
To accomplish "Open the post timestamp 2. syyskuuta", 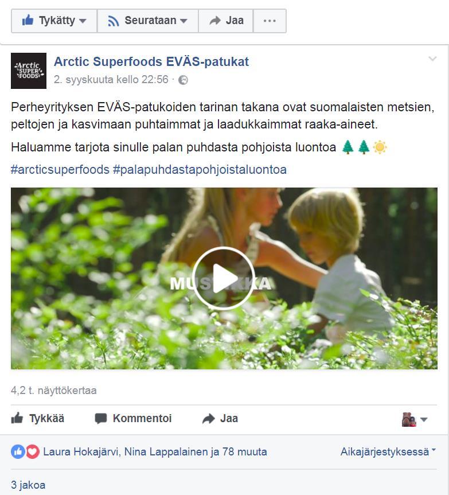I will pyautogui.click(x=111, y=80).
